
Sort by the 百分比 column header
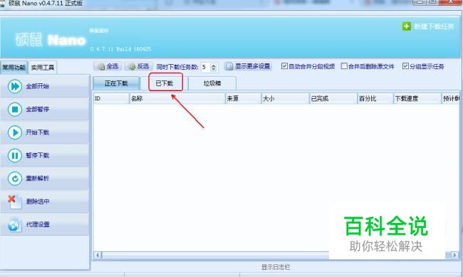click(x=375, y=99)
